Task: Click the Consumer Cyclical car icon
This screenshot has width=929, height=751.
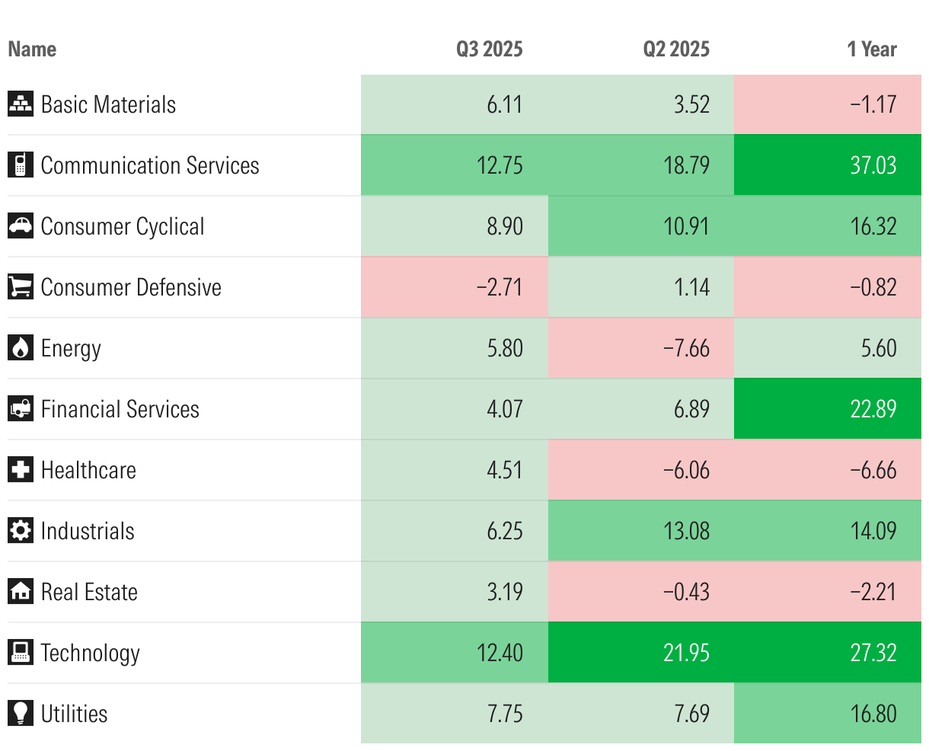Action: tap(21, 226)
